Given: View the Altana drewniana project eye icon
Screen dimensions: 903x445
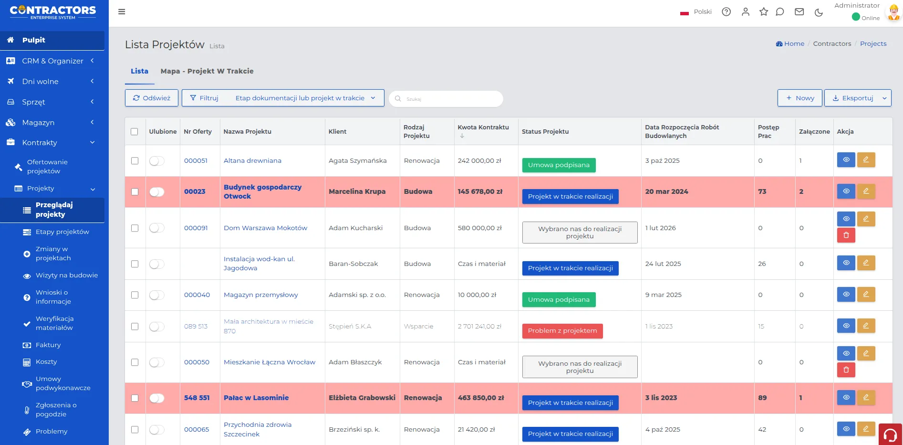Looking at the screenshot, I should coord(846,159).
